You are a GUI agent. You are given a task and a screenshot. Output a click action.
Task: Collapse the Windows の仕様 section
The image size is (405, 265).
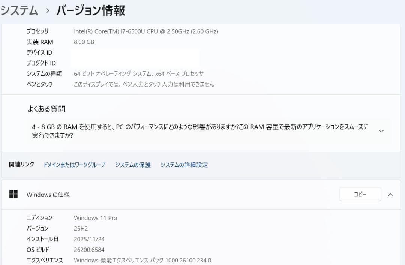[x=390, y=194]
